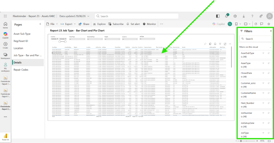Open My workspace
This screenshot has width=274, height=143.
coord(5,67)
